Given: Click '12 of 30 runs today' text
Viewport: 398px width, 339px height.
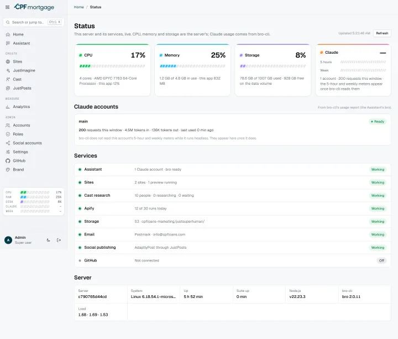Looking at the screenshot, I should pos(150,208).
